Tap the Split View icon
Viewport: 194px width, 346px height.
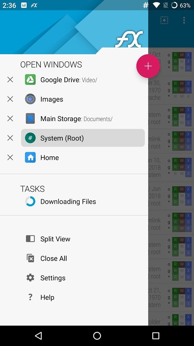[x=30, y=238]
